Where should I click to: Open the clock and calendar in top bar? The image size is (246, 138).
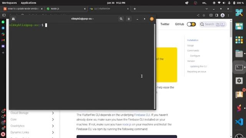point(116,3)
